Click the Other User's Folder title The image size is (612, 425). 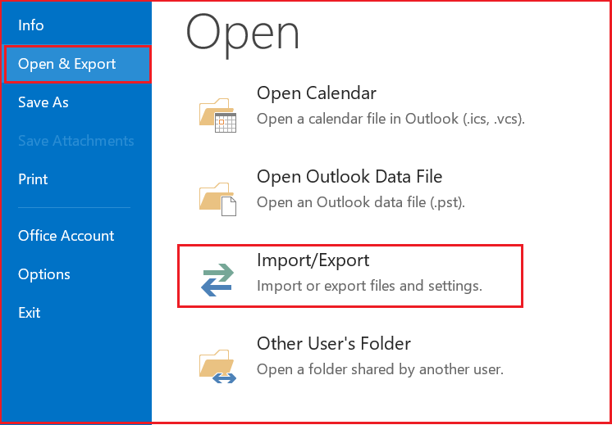(334, 344)
